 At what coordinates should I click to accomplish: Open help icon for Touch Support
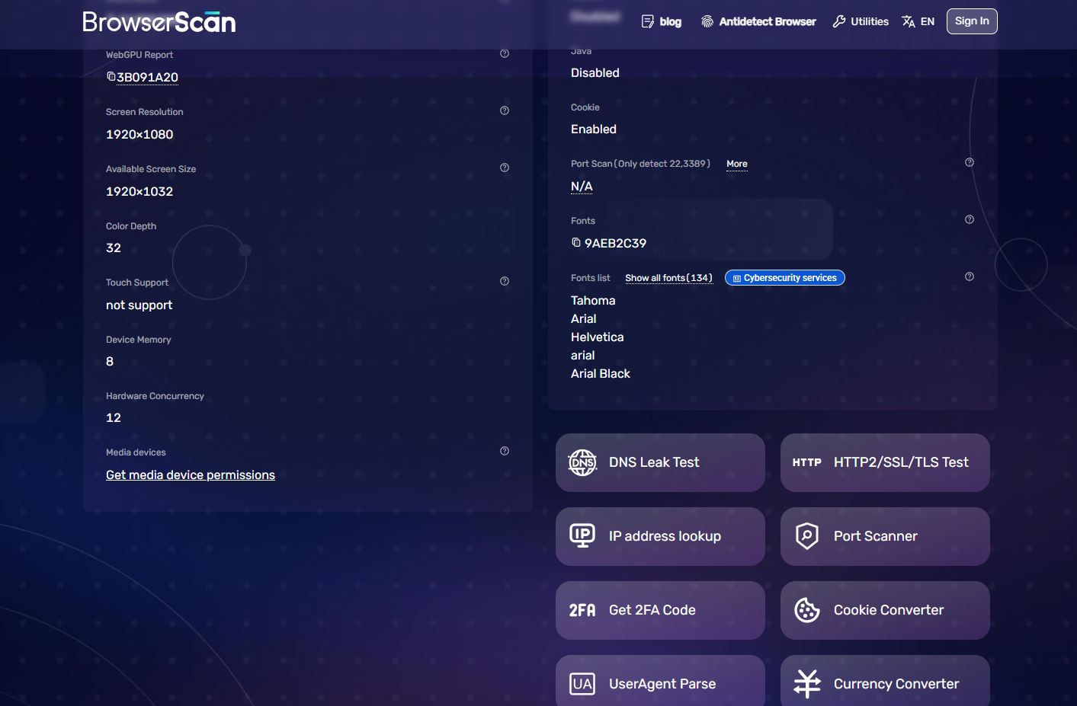[x=505, y=281]
